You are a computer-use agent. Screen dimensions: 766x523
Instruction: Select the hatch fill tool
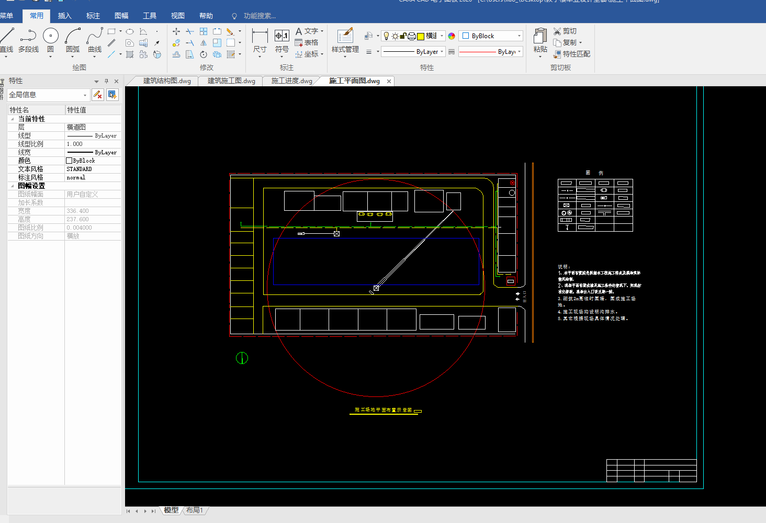pyautogui.click(x=130, y=54)
